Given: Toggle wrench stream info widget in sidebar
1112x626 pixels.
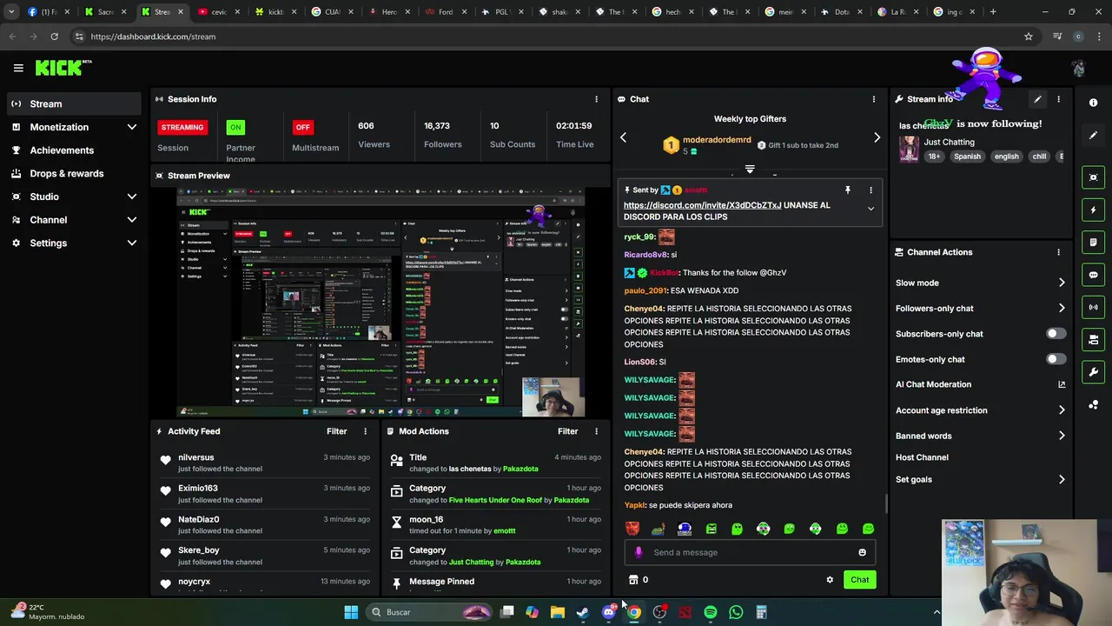Looking at the screenshot, I should (1094, 372).
